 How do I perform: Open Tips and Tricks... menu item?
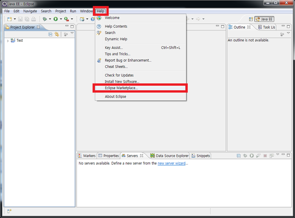pyautogui.click(x=141, y=54)
